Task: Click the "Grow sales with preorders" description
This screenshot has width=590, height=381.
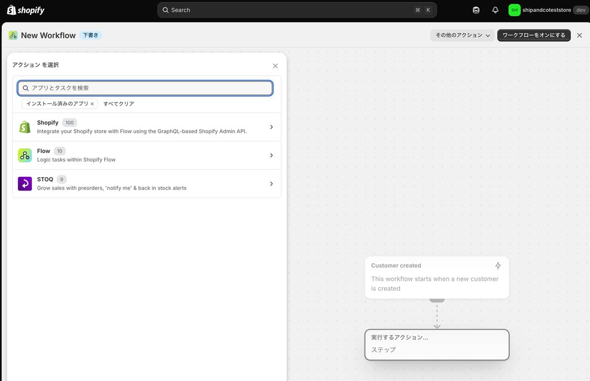Action: [112, 188]
